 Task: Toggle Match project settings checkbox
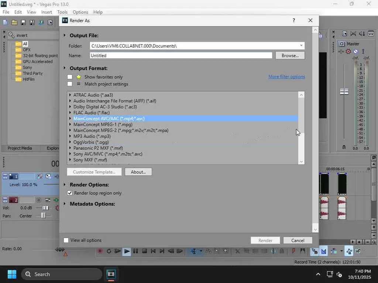[70, 84]
